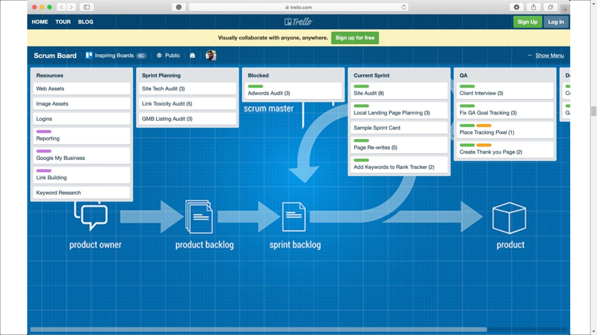Open the Link Toxicity Audit (5) card

pos(187,104)
